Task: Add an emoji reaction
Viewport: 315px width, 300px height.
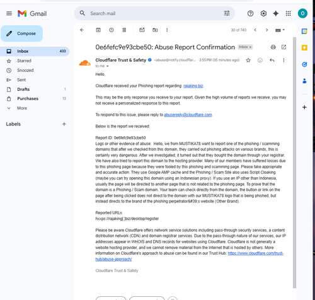Action: point(260,61)
